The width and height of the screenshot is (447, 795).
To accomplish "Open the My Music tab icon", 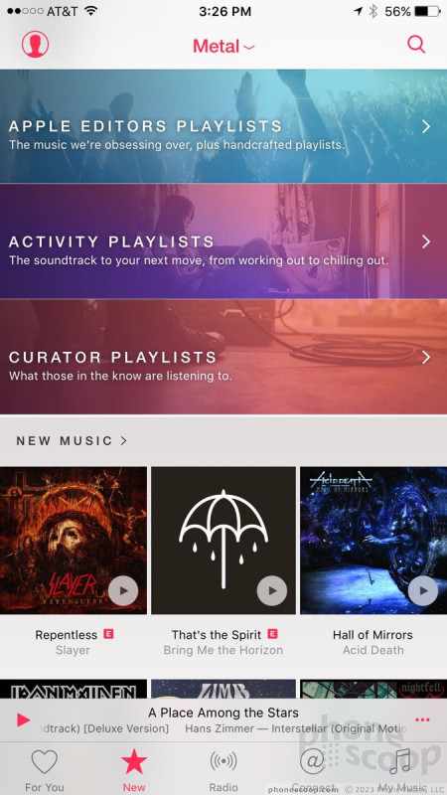I will 400,761.
